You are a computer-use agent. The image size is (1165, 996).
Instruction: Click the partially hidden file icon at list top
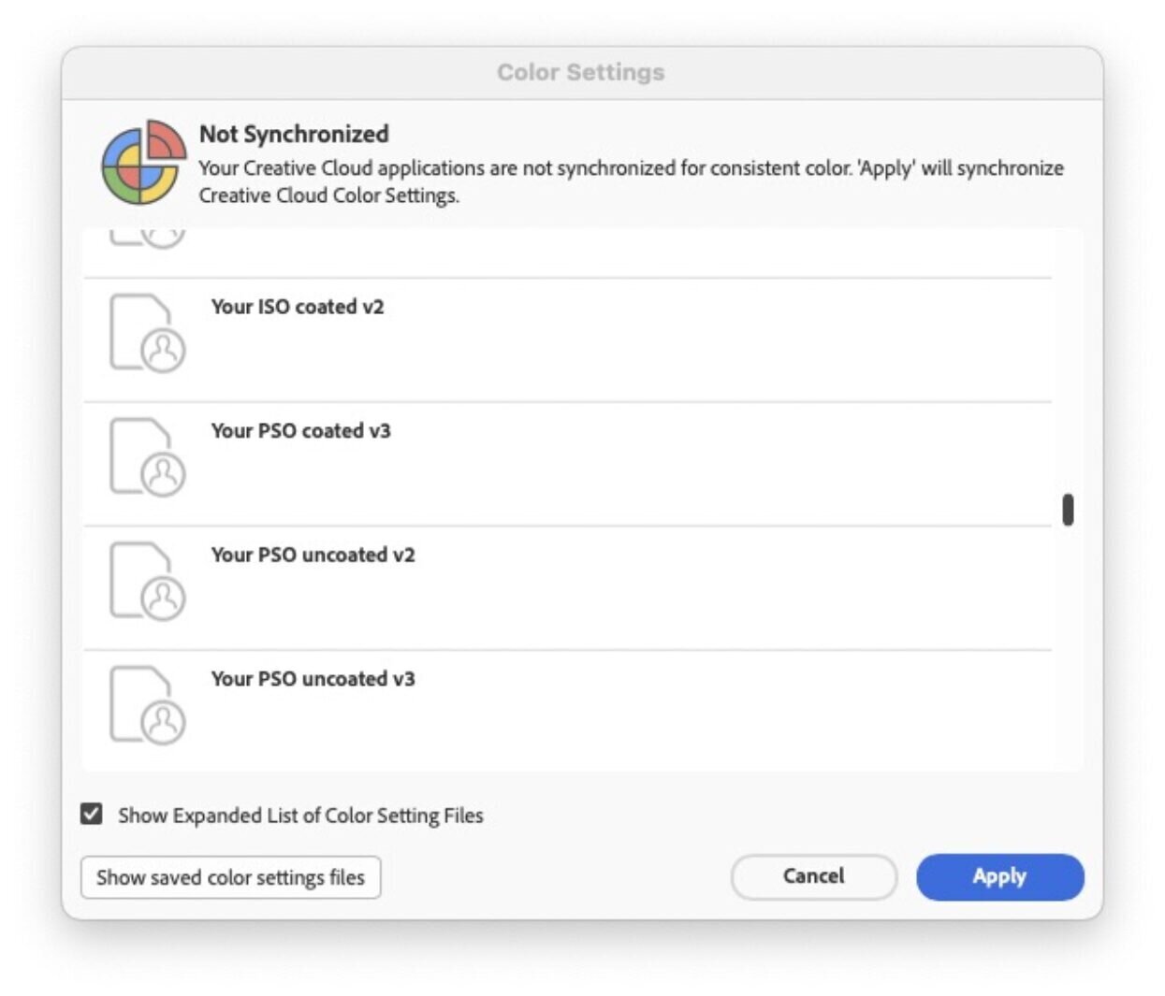coord(147,237)
